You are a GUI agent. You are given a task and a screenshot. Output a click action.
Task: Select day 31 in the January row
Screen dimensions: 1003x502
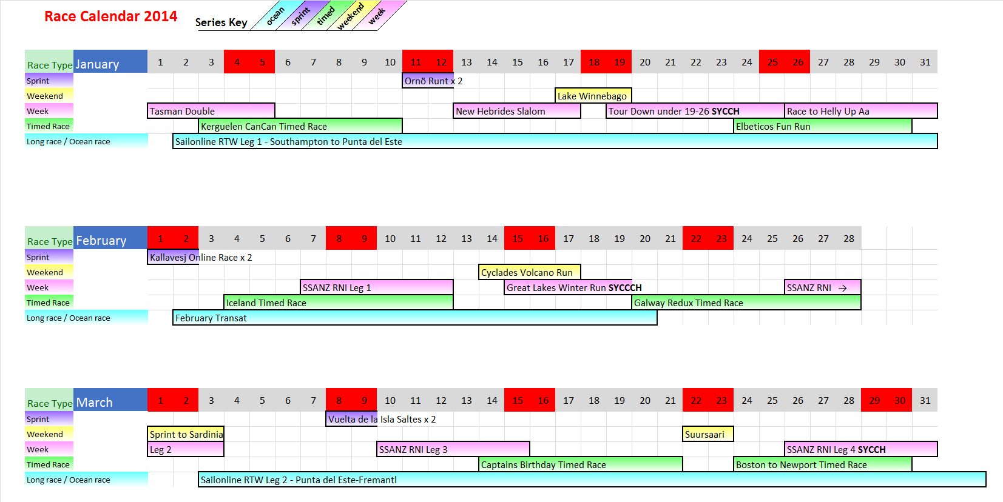coord(925,62)
